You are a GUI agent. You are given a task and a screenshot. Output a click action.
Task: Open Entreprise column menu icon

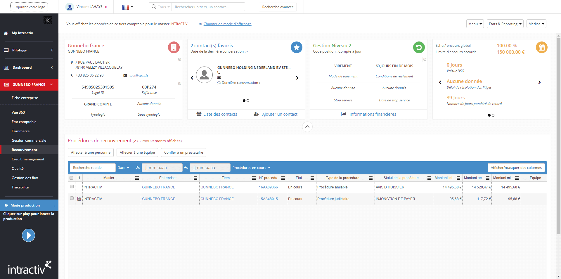[x=195, y=178]
